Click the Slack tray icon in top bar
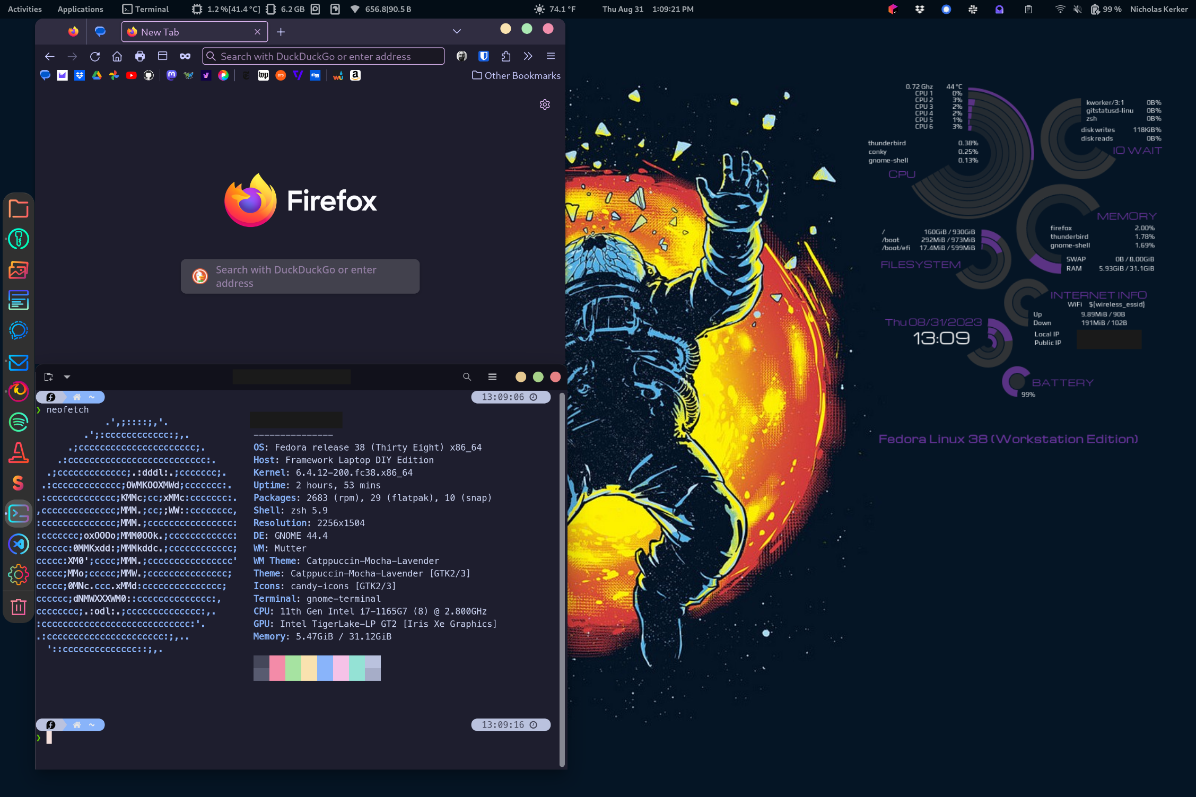The width and height of the screenshot is (1196, 797). 973,9
